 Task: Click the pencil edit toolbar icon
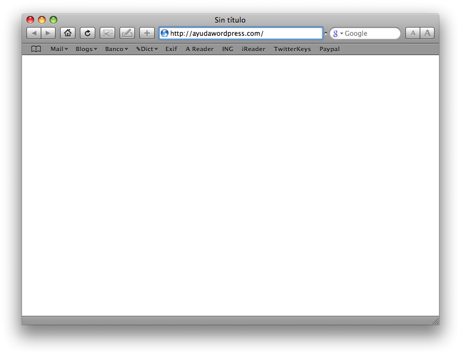click(127, 33)
